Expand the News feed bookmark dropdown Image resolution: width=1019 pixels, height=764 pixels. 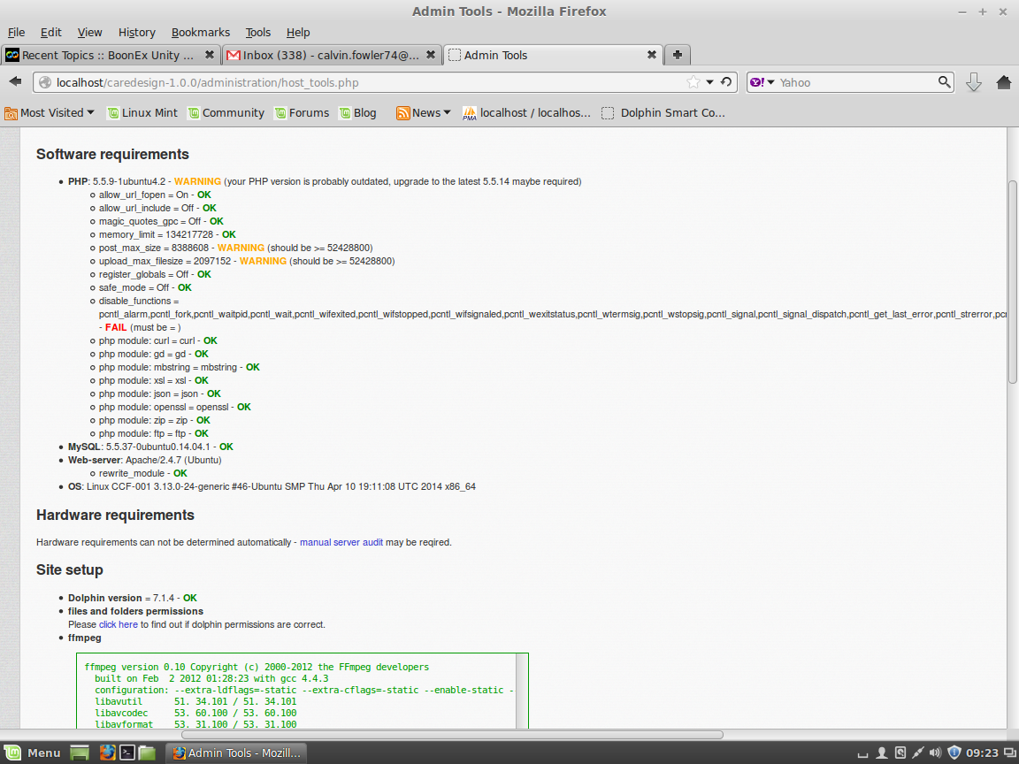(x=424, y=112)
